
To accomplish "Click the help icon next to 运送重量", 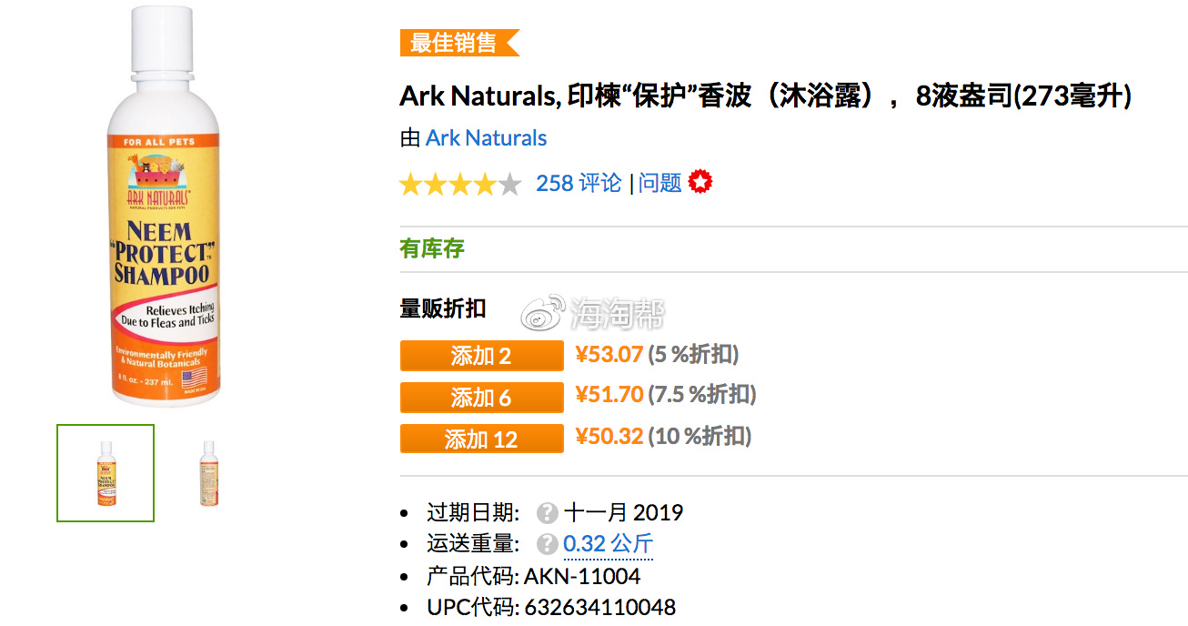I will coord(547,544).
